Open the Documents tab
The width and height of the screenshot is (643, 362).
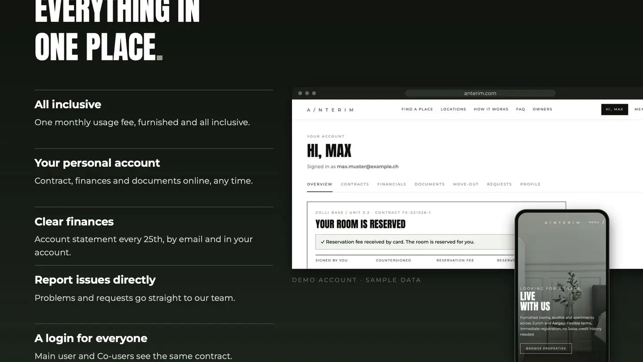(430, 185)
